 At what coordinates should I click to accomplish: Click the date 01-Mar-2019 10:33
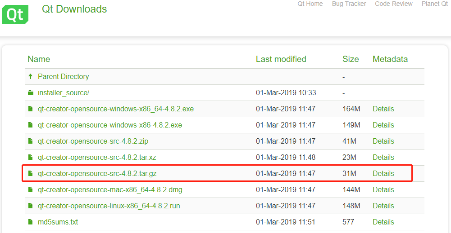[286, 93]
